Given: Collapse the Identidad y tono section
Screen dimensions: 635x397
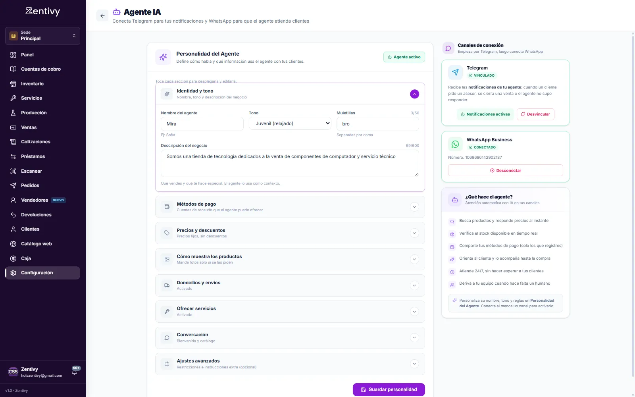Looking at the screenshot, I should [414, 94].
